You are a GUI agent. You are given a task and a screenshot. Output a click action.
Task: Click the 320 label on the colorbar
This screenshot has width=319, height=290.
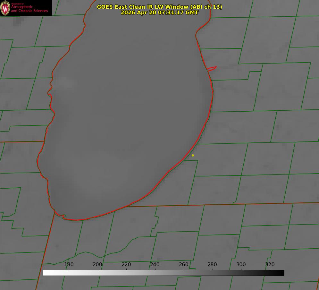click(x=270, y=264)
